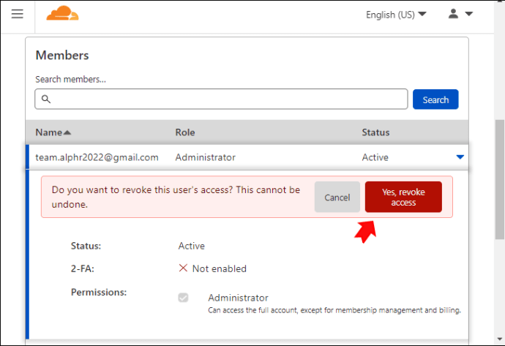This screenshot has height=346, width=505.
Task: Open the user account profile menu
Action: (460, 14)
